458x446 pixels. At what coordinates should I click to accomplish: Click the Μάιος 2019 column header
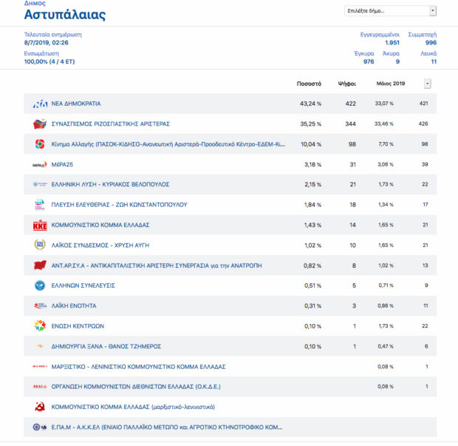click(391, 84)
